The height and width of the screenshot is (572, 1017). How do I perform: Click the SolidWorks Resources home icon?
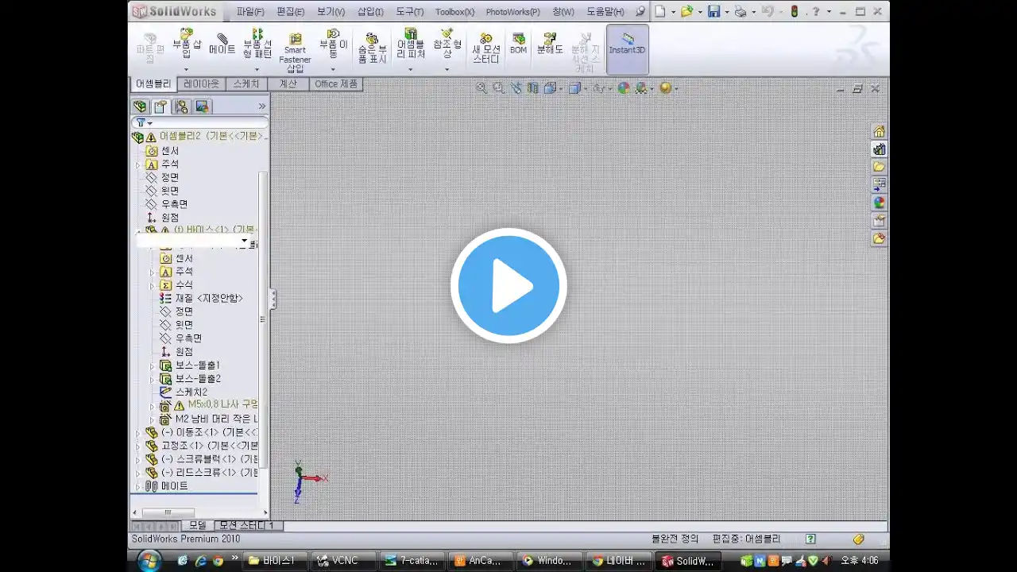pos(879,132)
